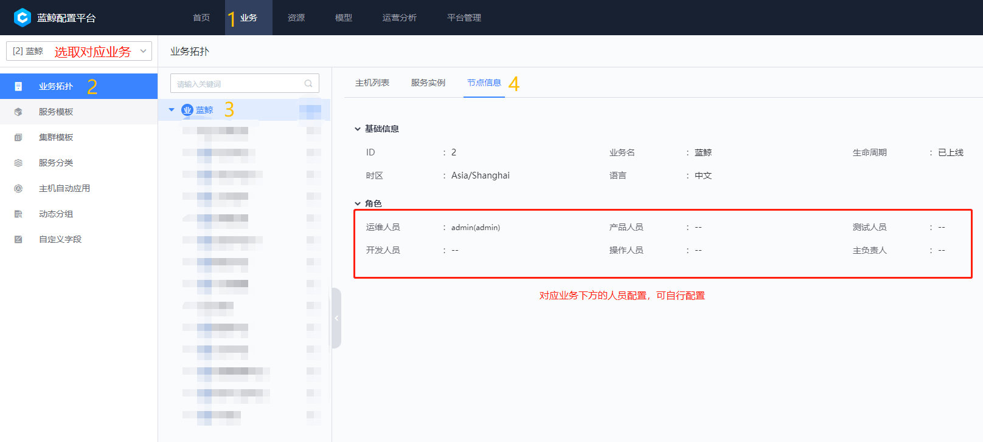Switch to the 服务实例 tab

coord(428,83)
